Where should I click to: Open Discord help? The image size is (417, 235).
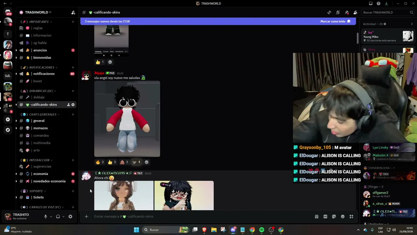coord(379,4)
